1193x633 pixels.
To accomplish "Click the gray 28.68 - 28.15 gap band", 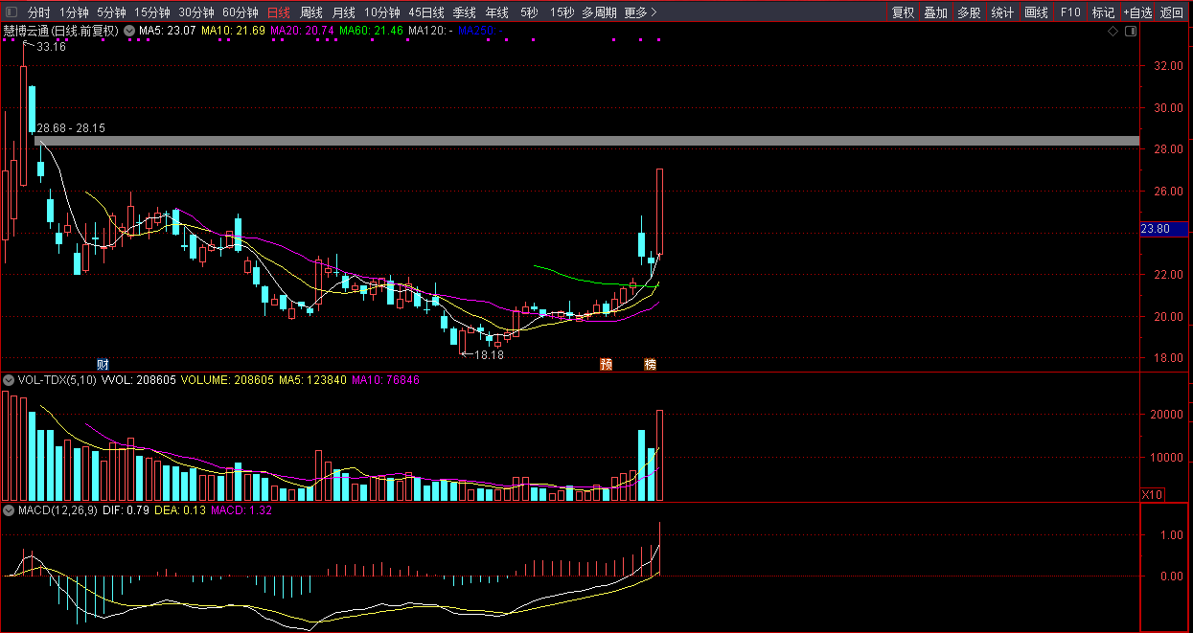I will coord(575,141).
